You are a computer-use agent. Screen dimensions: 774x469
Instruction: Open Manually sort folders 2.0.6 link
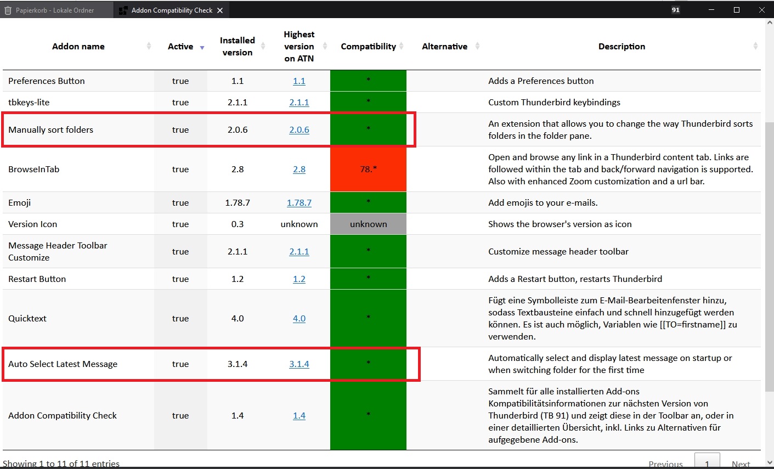pos(299,130)
